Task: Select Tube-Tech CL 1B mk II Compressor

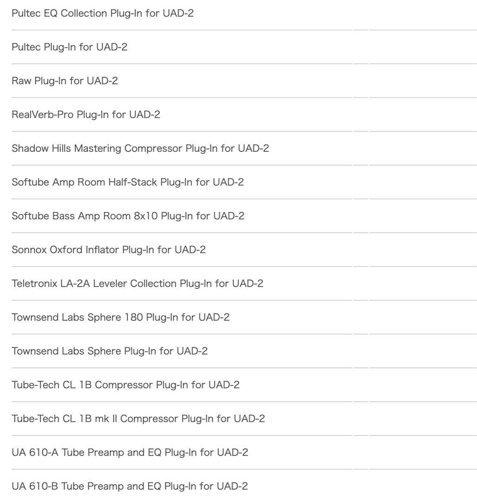Action: click(138, 419)
